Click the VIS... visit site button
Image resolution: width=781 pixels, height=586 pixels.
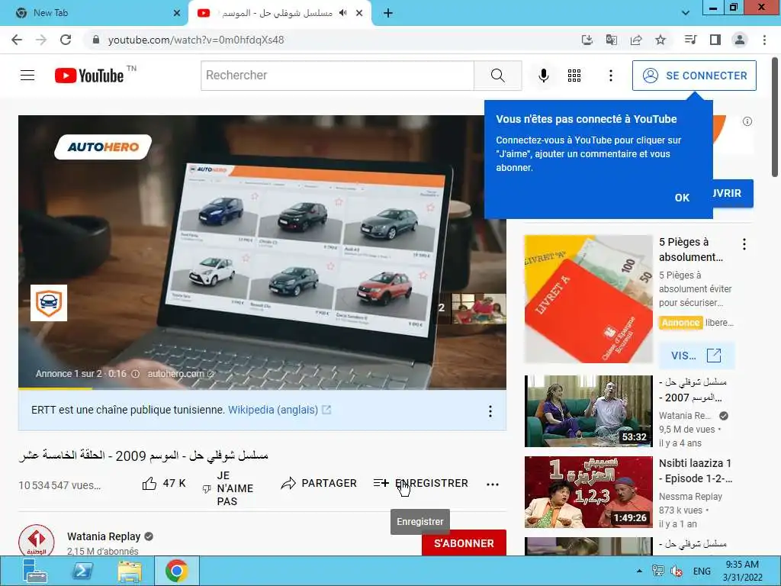pos(696,356)
